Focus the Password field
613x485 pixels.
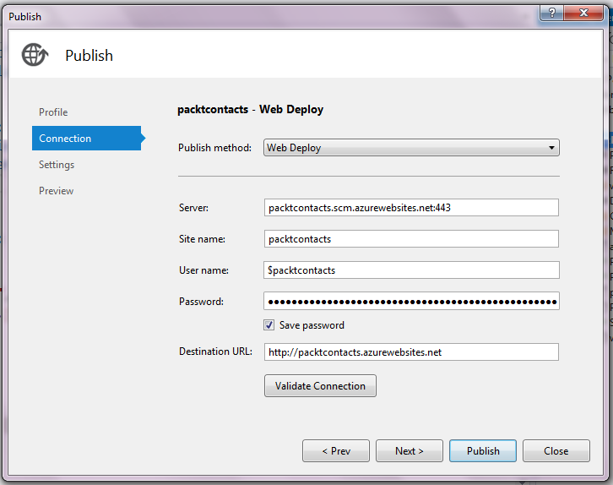click(411, 301)
